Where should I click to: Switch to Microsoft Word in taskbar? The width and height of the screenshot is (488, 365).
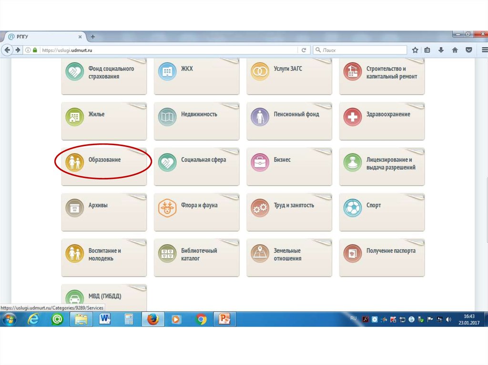click(105, 319)
